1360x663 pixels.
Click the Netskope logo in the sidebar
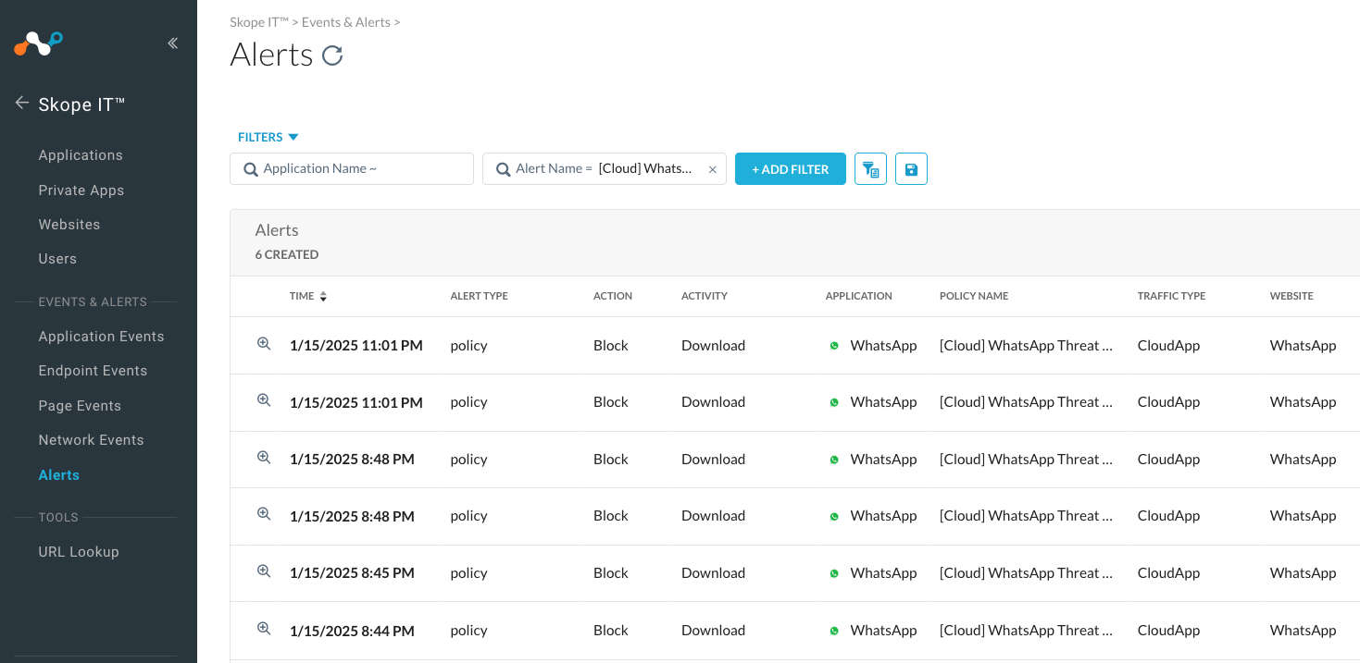click(38, 43)
